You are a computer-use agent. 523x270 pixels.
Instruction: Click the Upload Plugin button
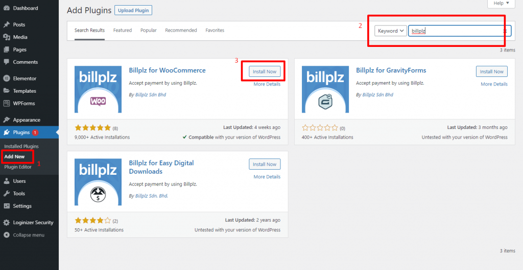pyautogui.click(x=133, y=10)
